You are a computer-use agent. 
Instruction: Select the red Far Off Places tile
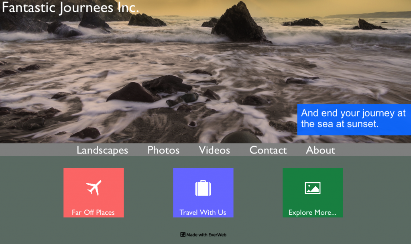click(94, 192)
